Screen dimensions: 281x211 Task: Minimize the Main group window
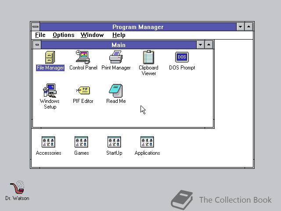tap(200, 45)
